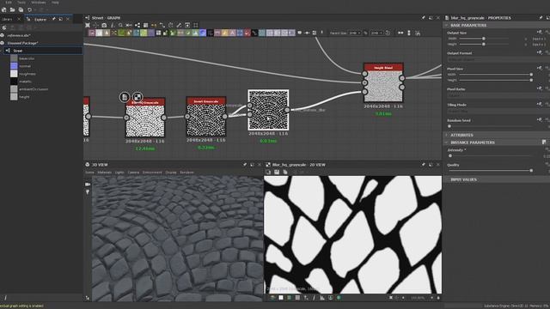
Task: Click the new package icon in main toolbar
Action: point(3,9)
